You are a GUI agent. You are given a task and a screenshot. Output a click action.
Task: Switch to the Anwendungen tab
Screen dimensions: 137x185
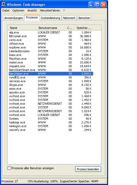coord(14,18)
